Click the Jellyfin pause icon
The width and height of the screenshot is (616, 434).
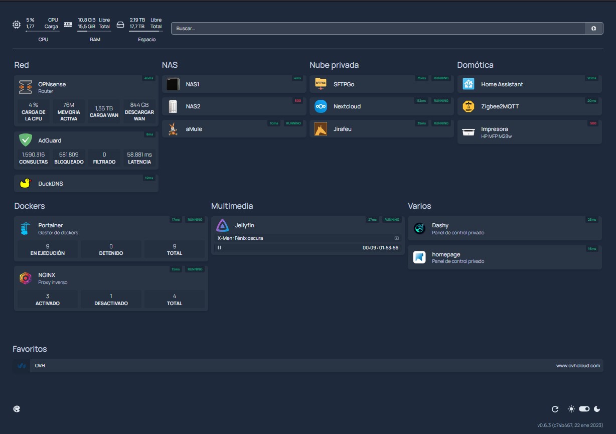coord(219,247)
